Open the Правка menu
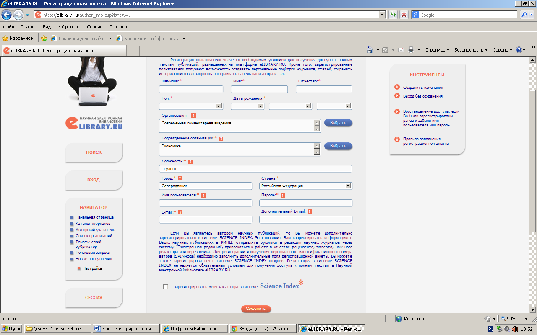 coord(28,27)
